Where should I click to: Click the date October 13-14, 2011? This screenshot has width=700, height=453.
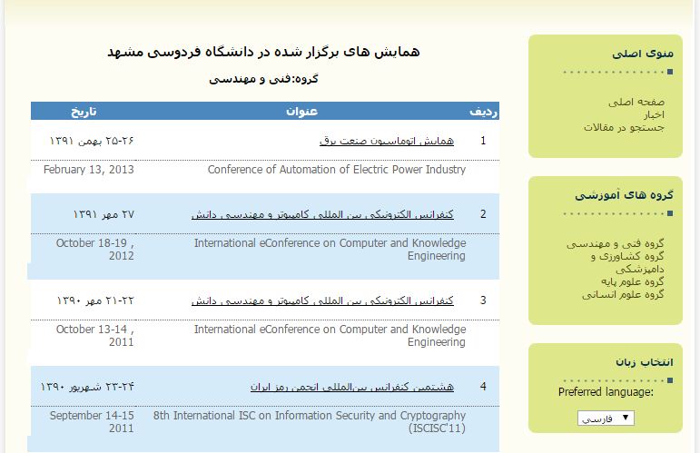(x=95, y=336)
